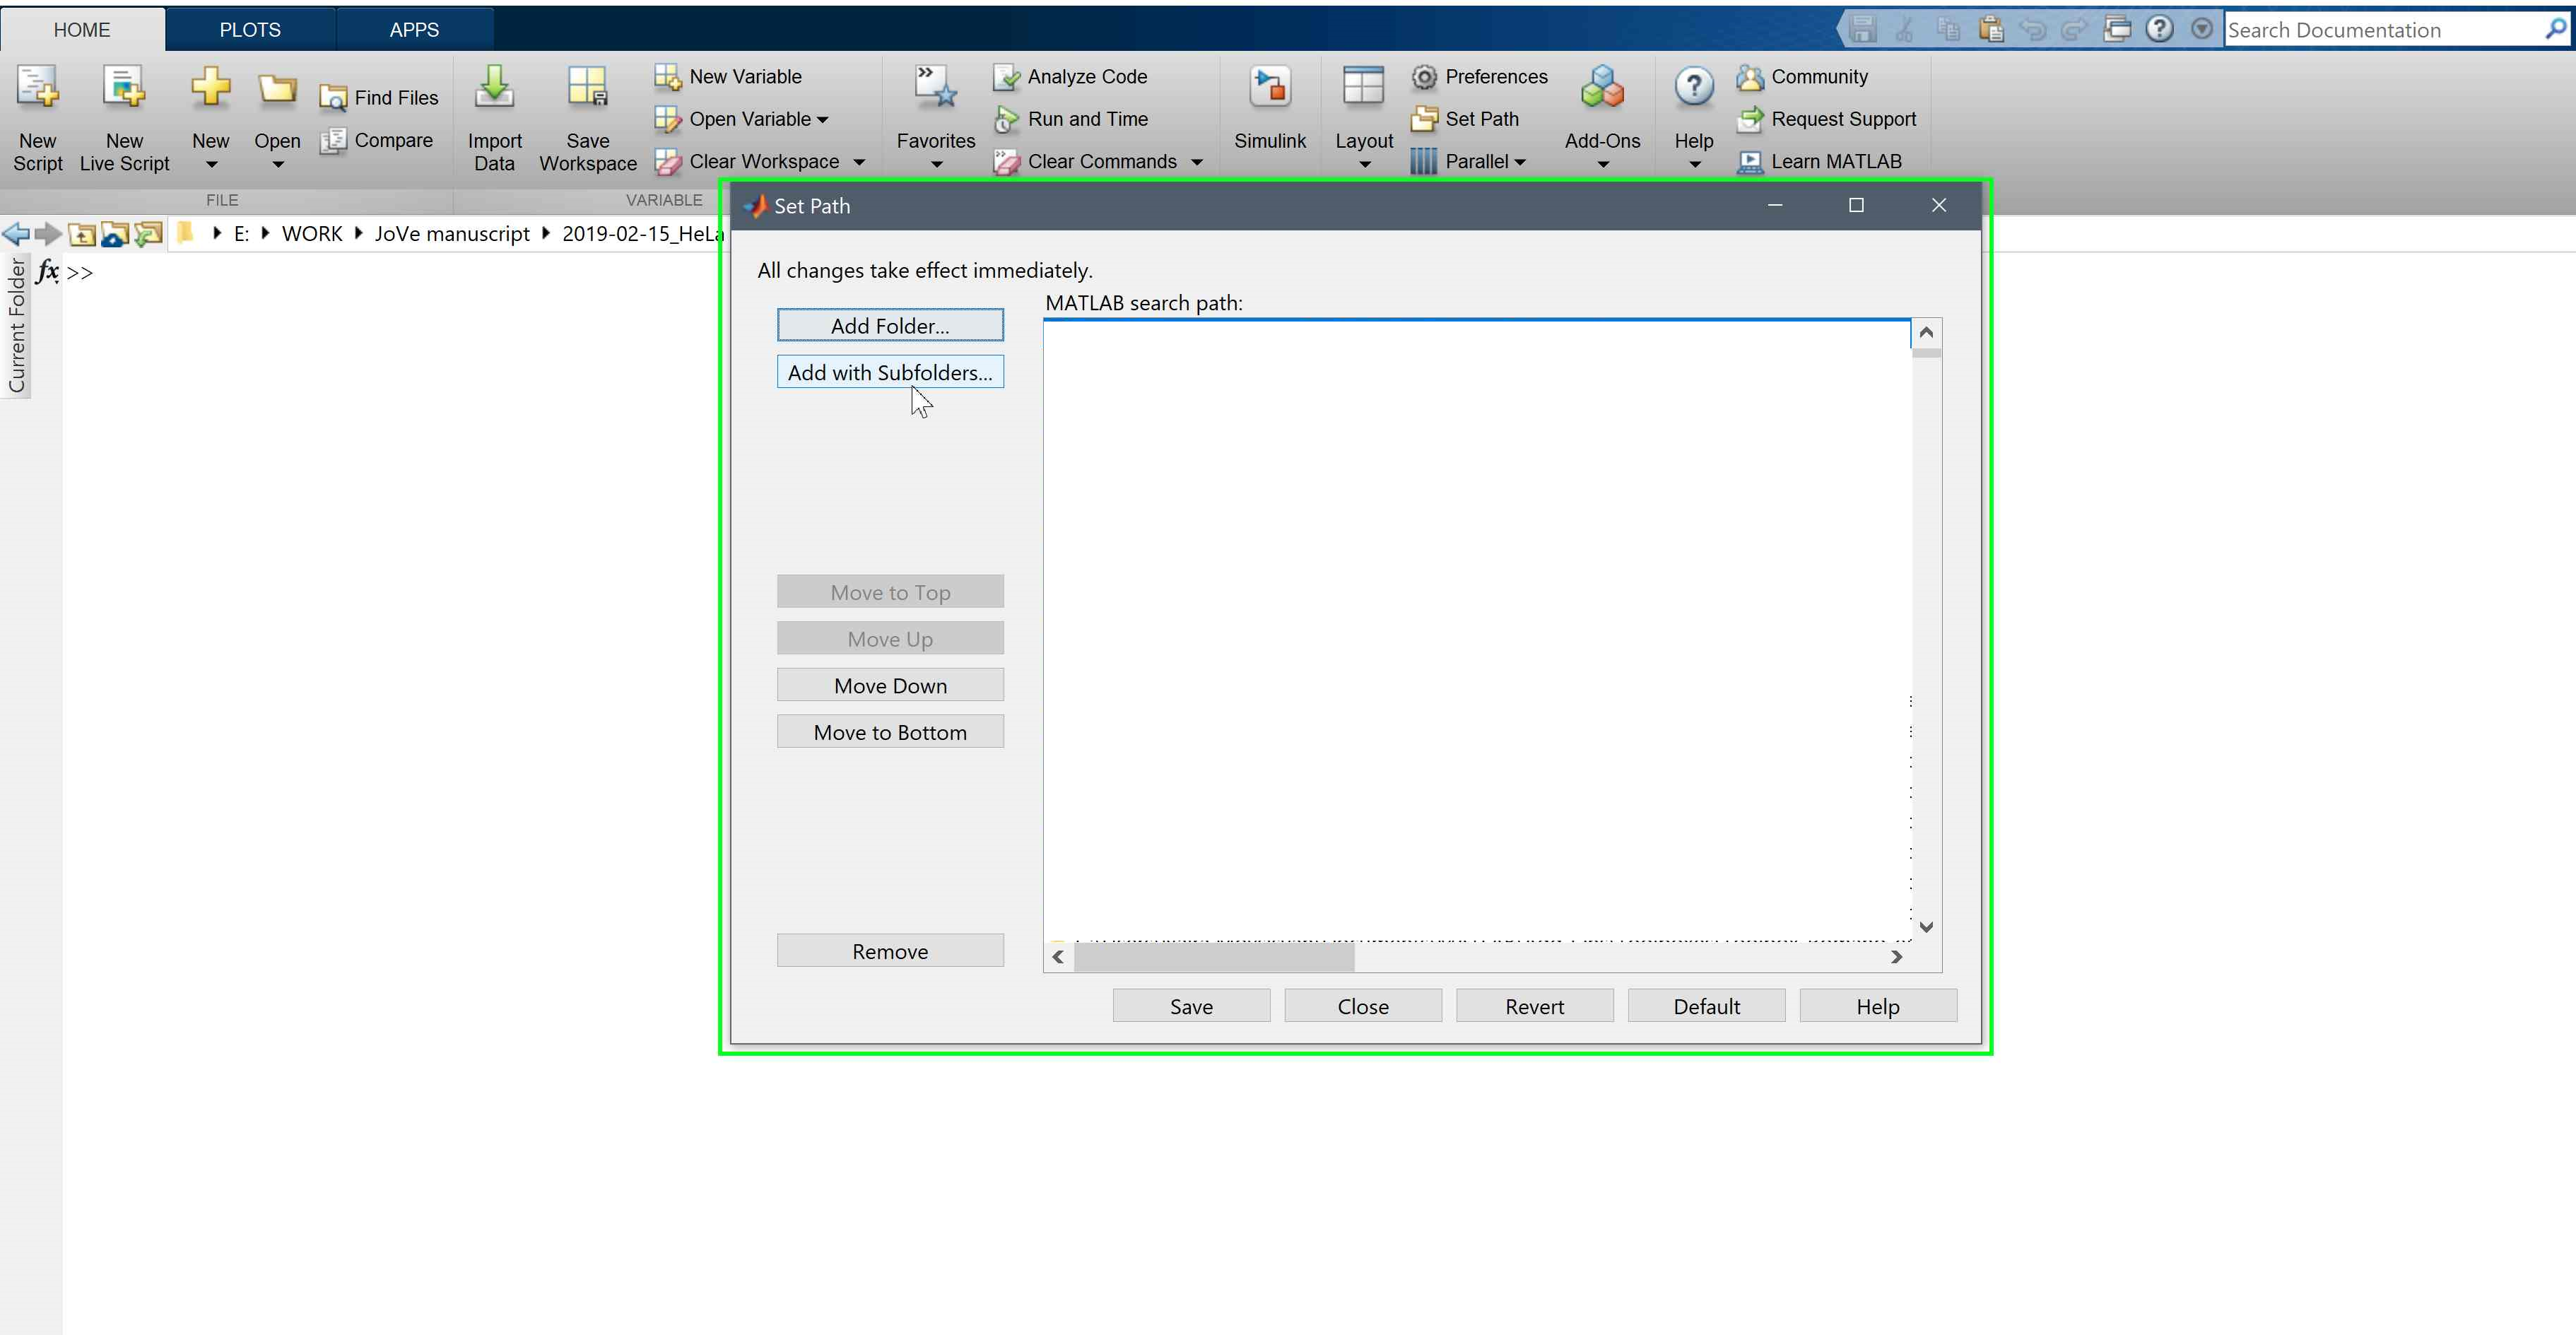The width and height of the screenshot is (2576, 1335).
Task: Expand the Open Variable dropdown
Action: click(822, 120)
